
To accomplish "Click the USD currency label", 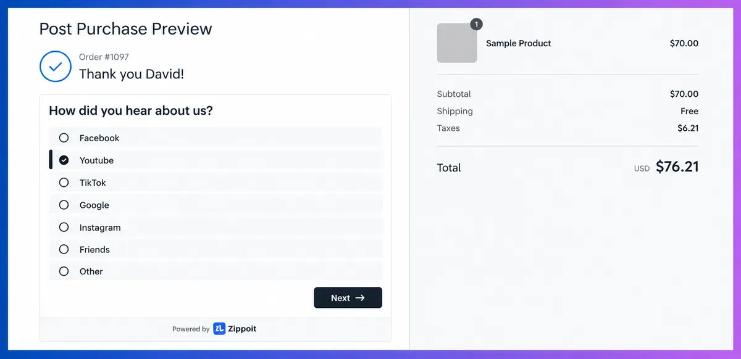I will click(x=642, y=168).
